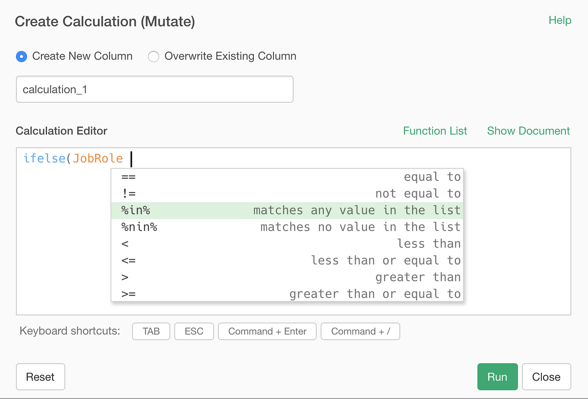Image resolution: width=588 pixels, height=399 pixels.
Task: Click the TAB keyboard shortcut chip
Action: [x=151, y=331]
